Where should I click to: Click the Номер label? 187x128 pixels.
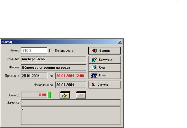tap(14, 50)
